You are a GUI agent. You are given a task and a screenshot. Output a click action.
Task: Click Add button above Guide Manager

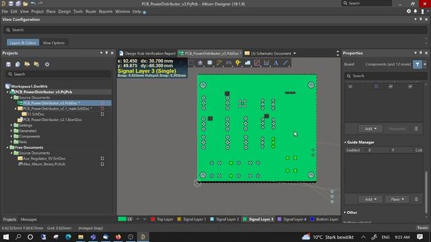pos(370,128)
